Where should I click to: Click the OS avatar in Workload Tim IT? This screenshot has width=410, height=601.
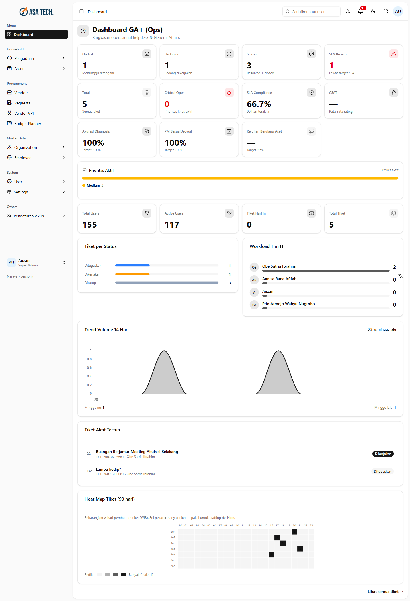click(x=254, y=267)
